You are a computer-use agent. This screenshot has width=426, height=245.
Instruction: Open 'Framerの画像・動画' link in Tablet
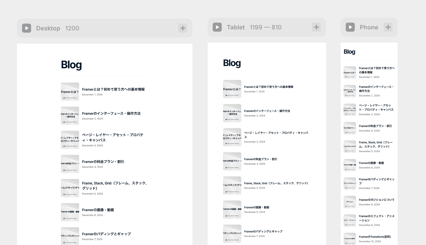pyautogui.click(x=257, y=207)
